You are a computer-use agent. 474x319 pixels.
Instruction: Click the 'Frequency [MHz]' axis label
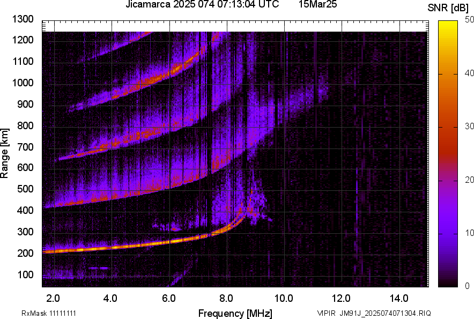pos(235,313)
